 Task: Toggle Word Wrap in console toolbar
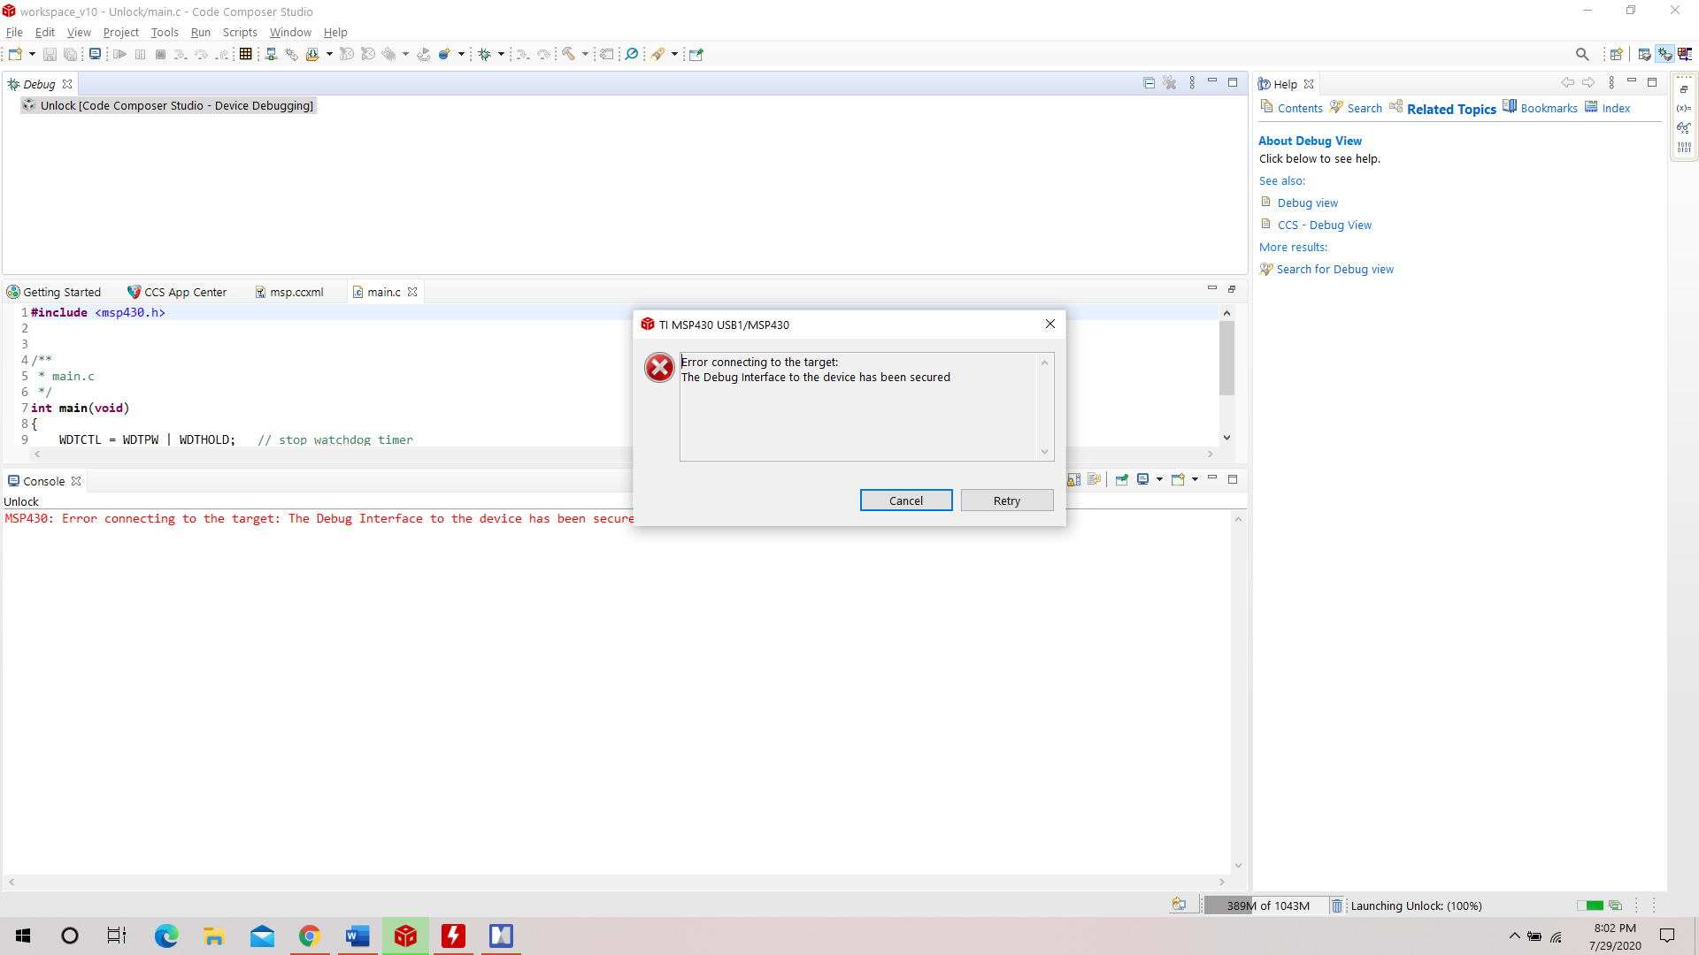click(x=1095, y=479)
